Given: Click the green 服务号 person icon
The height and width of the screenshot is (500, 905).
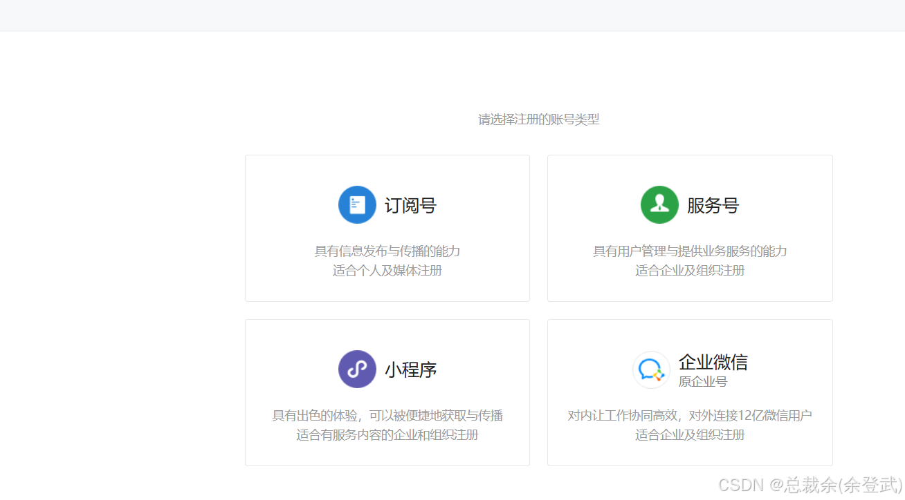Looking at the screenshot, I should (x=659, y=205).
